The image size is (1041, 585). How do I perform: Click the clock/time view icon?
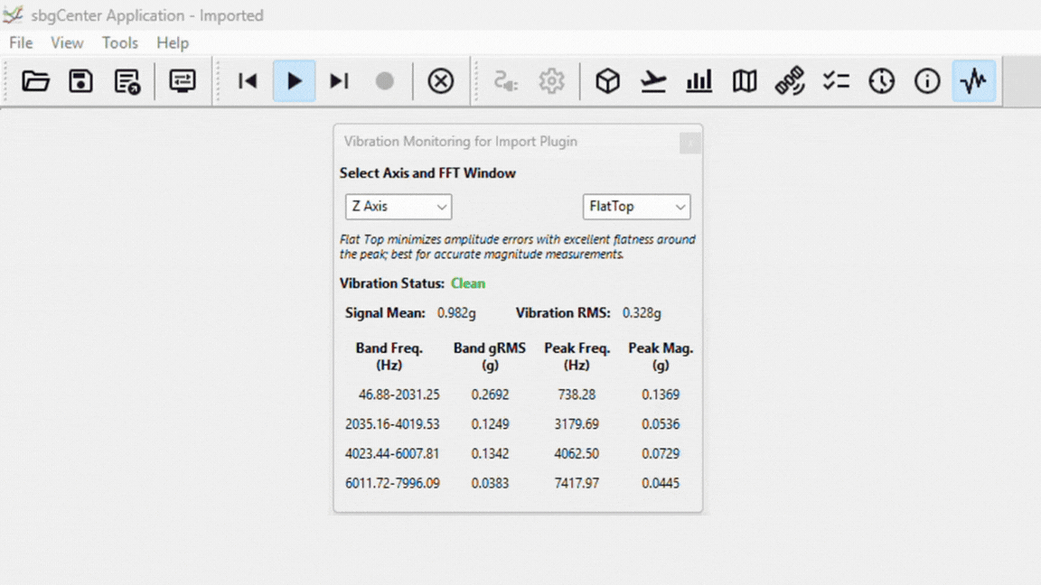tap(881, 80)
